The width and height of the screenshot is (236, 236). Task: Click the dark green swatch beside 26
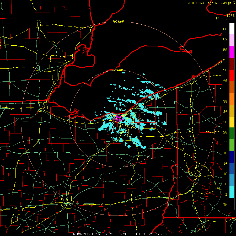(x=232, y=133)
